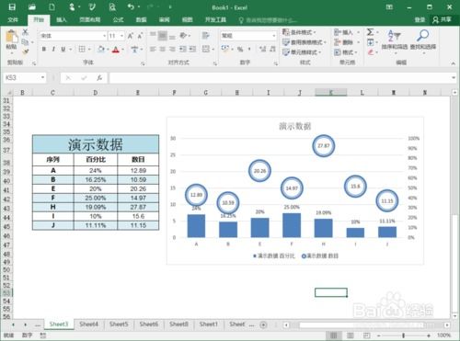This screenshot has width=460, height=341.
Task: Click the Open folder icon in title bar
Action: click(x=32, y=7)
